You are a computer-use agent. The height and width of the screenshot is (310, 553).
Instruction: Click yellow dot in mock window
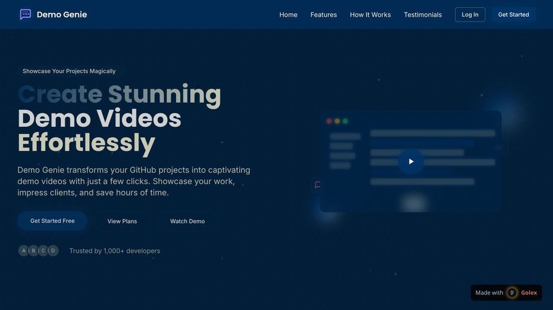pos(337,121)
